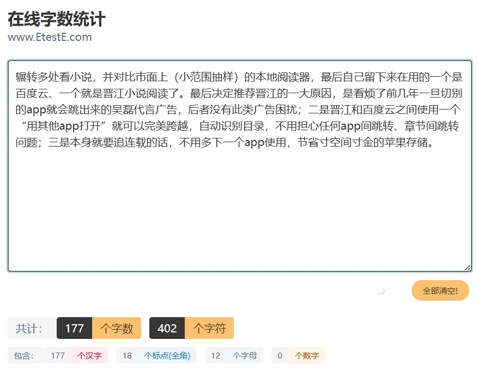
Task: Click the 个字符 label
Action: coord(209,328)
